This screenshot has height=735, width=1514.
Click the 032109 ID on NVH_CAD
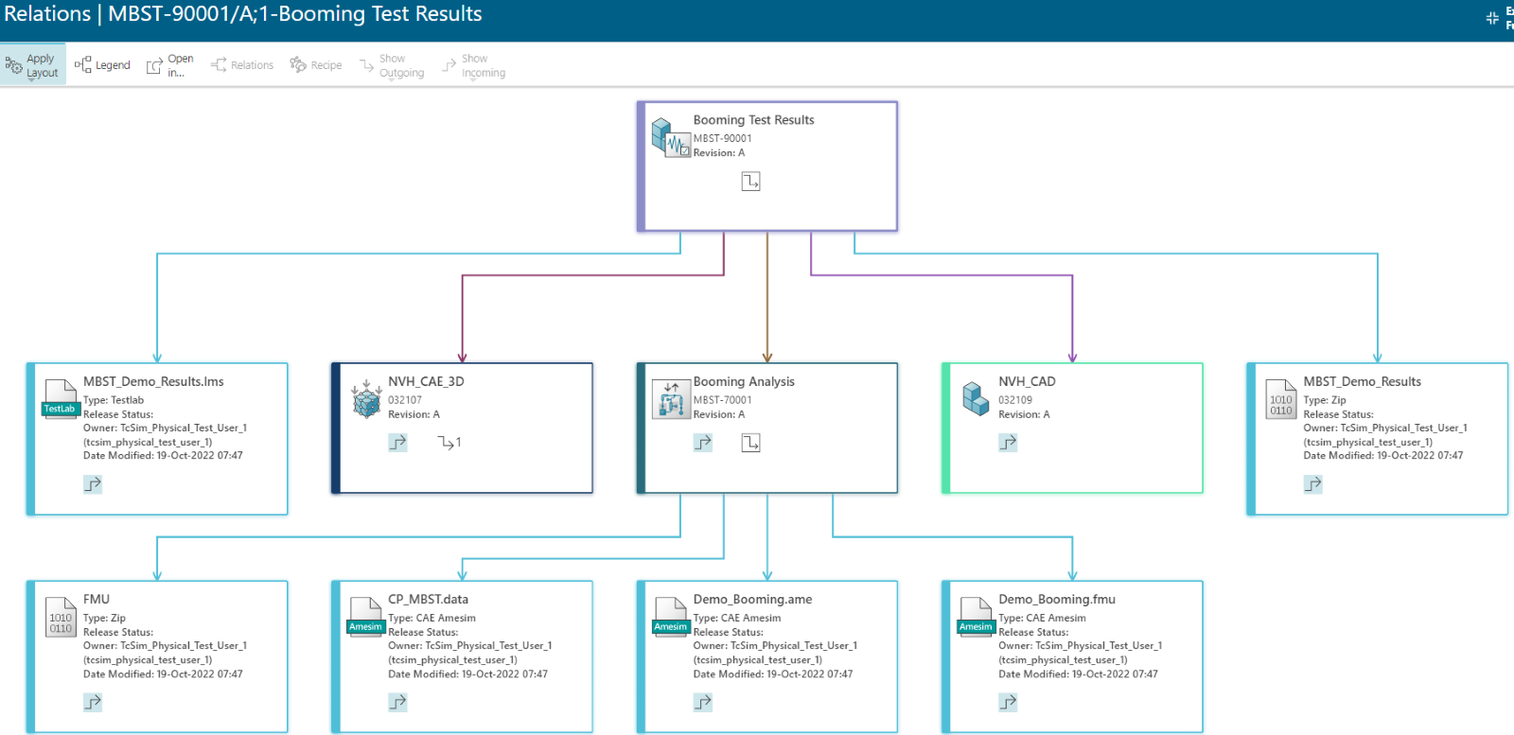click(x=1015, y=400)
